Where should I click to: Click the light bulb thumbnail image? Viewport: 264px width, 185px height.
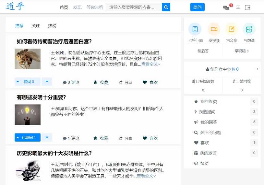point(28,115)
